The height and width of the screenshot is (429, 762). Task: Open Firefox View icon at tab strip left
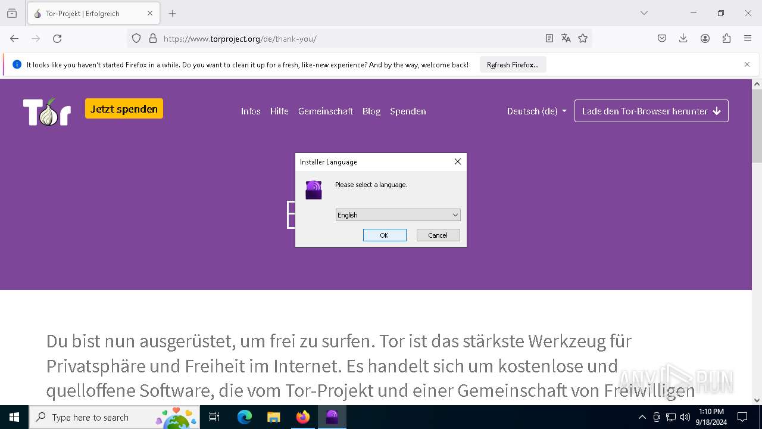(x=12, y=13)
